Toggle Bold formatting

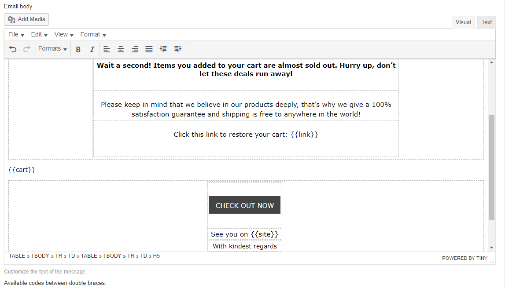(x=78, y=49)
